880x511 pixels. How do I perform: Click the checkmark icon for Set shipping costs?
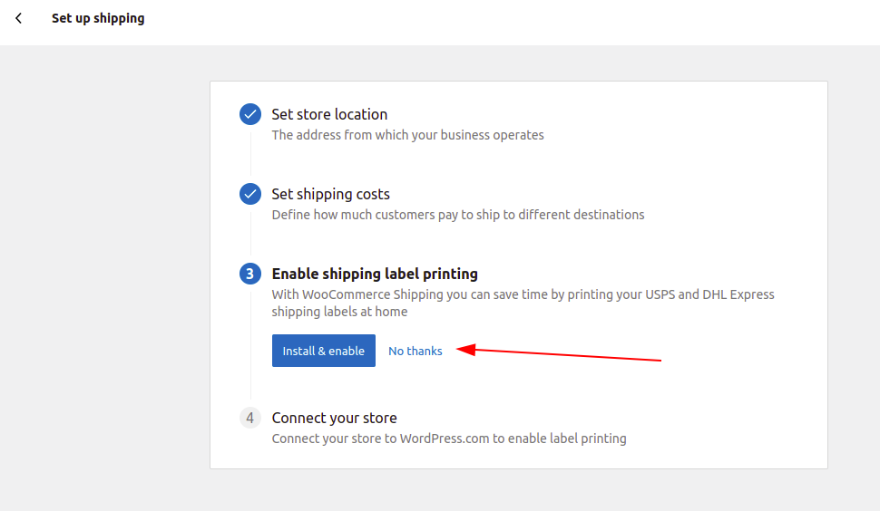coord(250,194)
